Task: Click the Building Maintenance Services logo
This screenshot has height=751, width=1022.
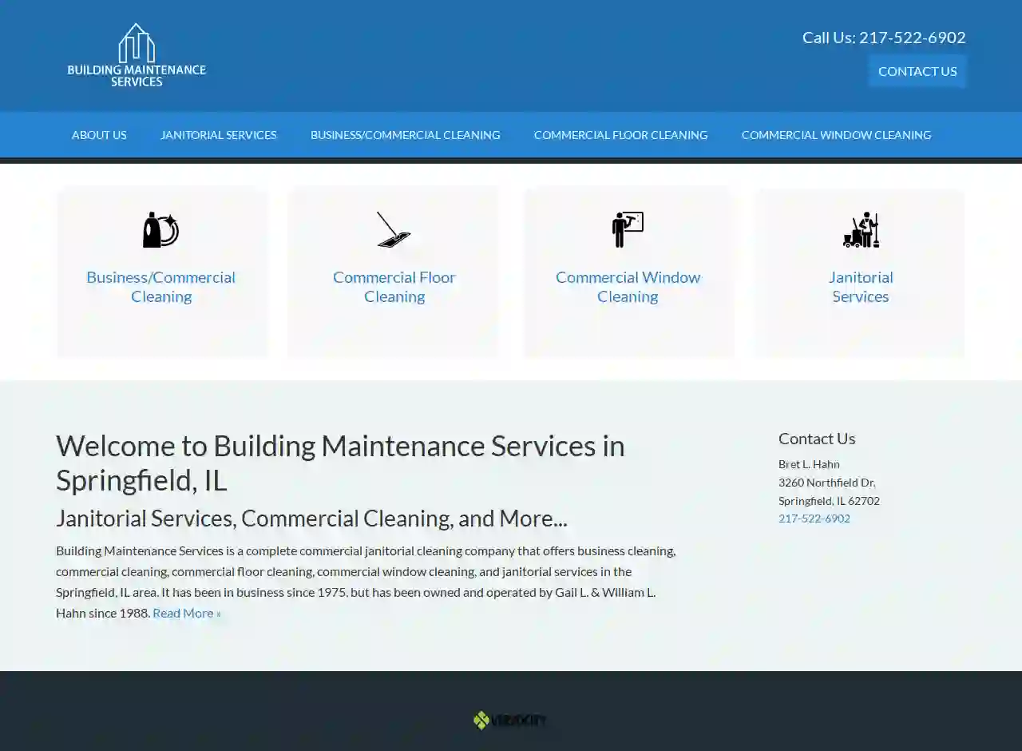Action: pos(137,55)
